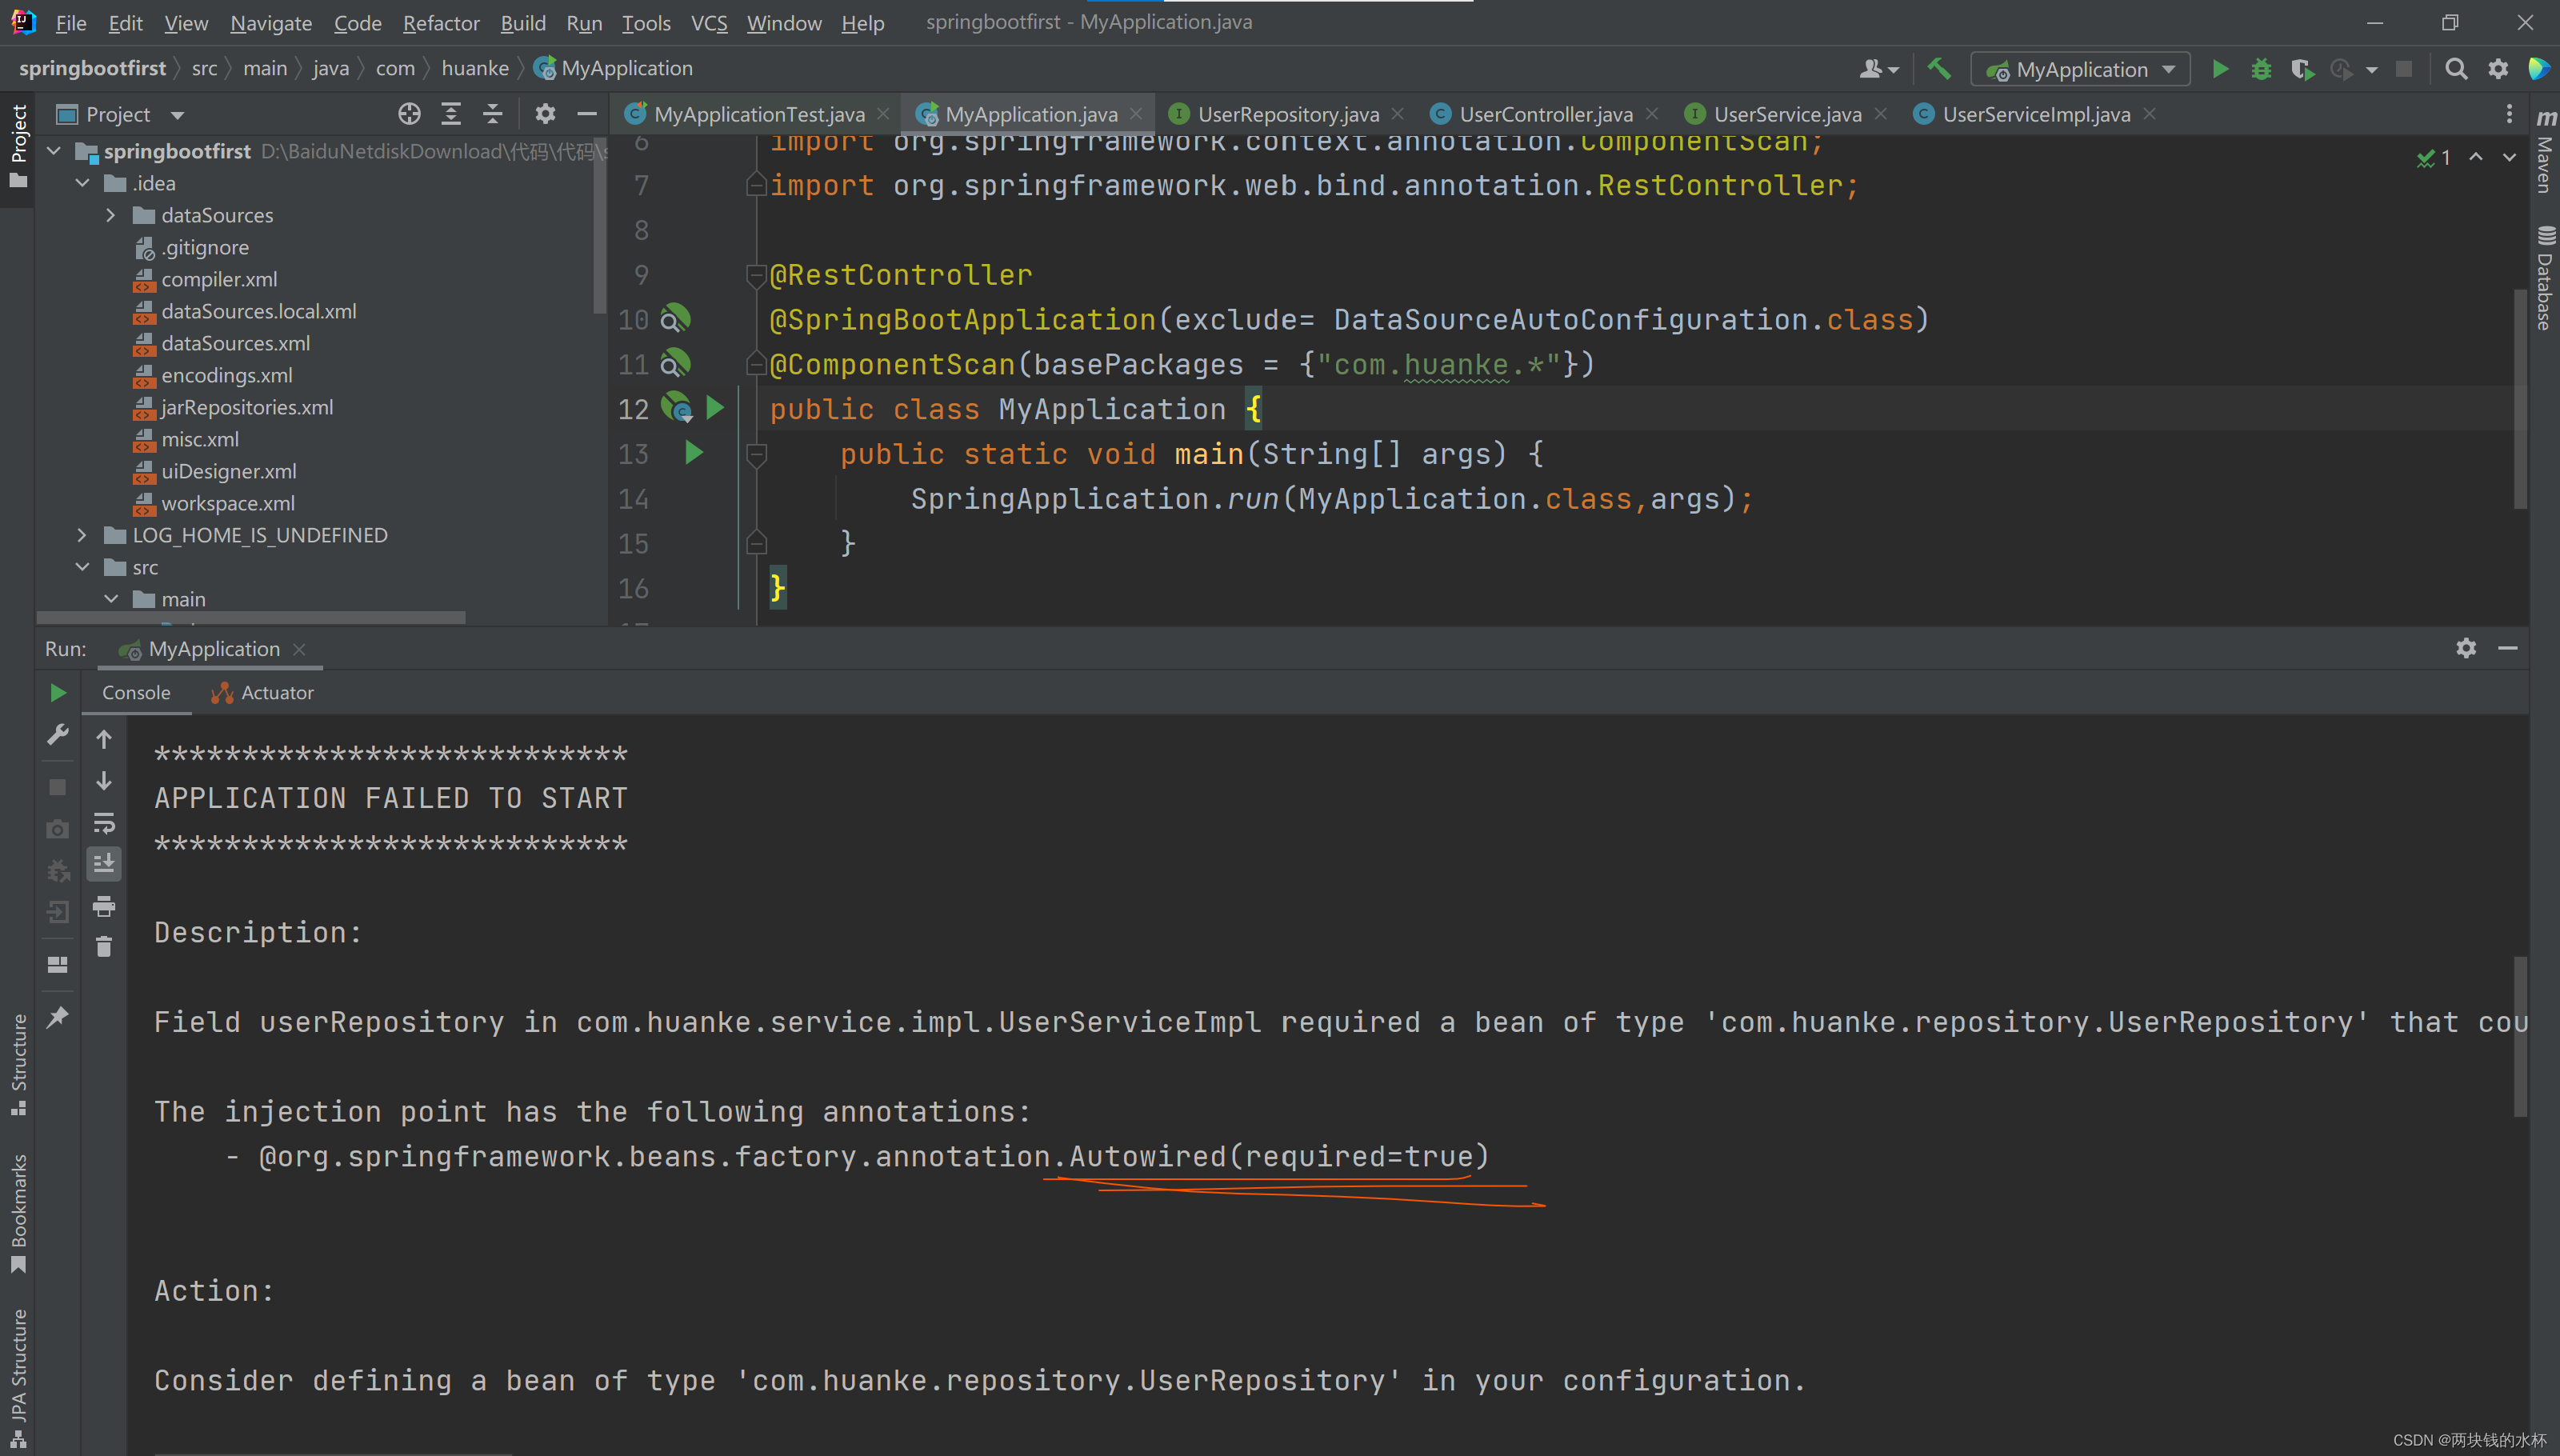
Task: Click huanke in breadcrumb path
Action: [475, 68]
